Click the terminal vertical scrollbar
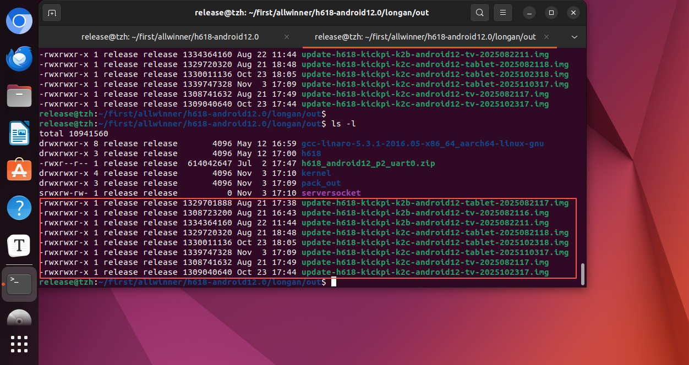The height and width of the screenshot is (365, 689). (x=582, y=273)
